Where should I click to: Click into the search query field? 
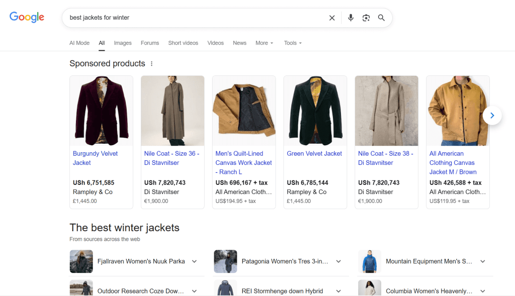(x=197, y=18)
